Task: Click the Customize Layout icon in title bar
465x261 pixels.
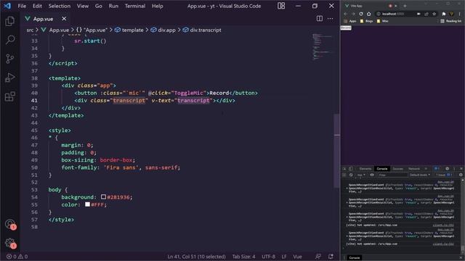Action: 281,6
